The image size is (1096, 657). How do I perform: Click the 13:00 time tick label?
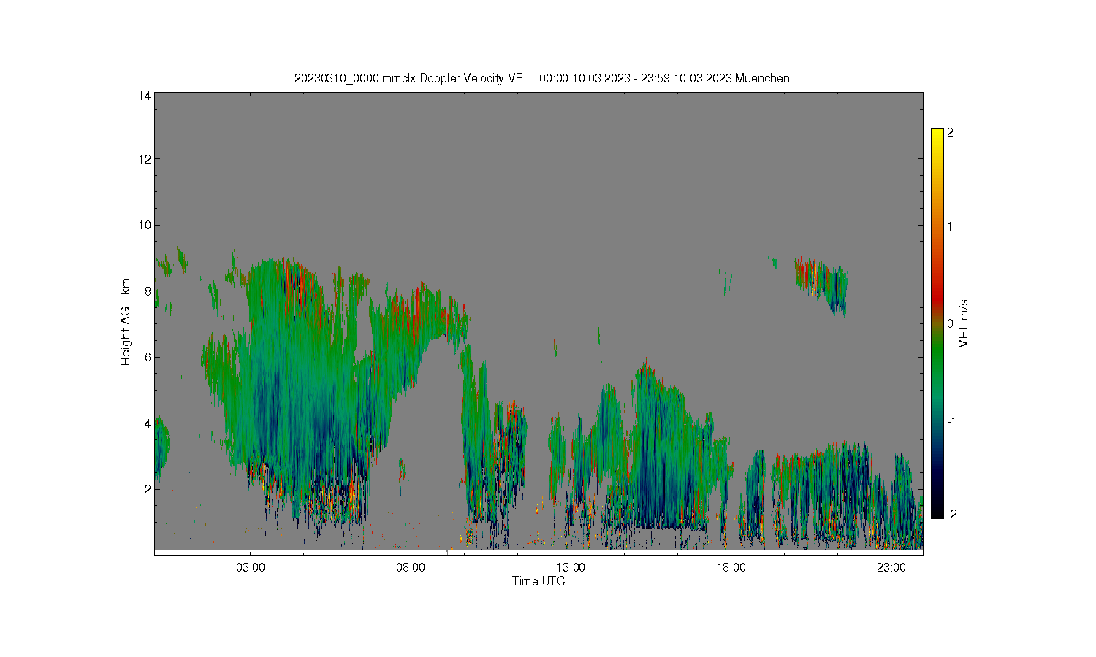coord(571,568)
